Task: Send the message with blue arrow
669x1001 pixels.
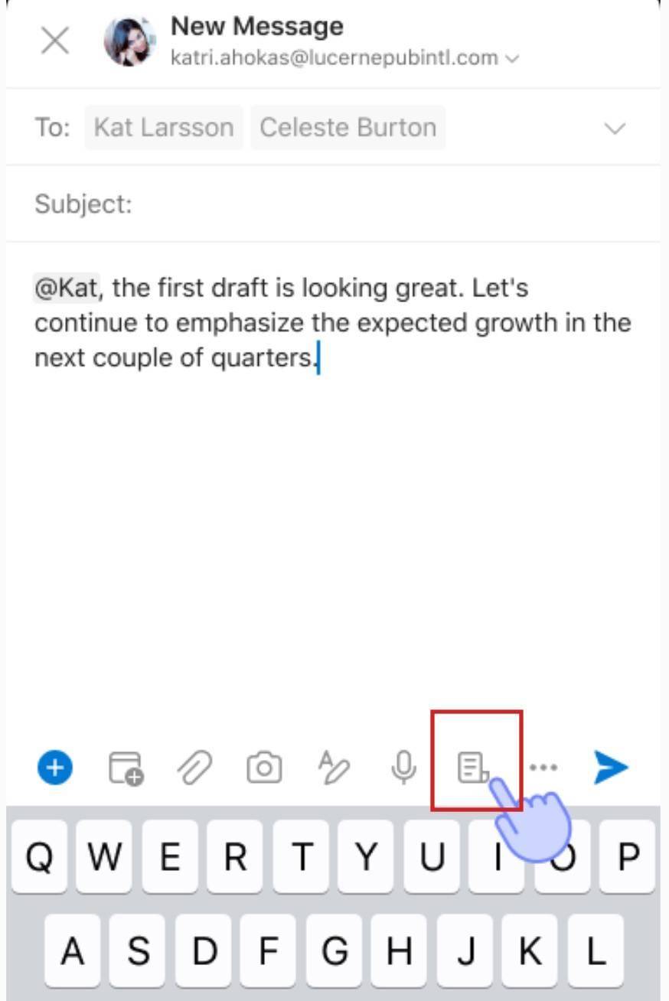Action: [611, 767]
